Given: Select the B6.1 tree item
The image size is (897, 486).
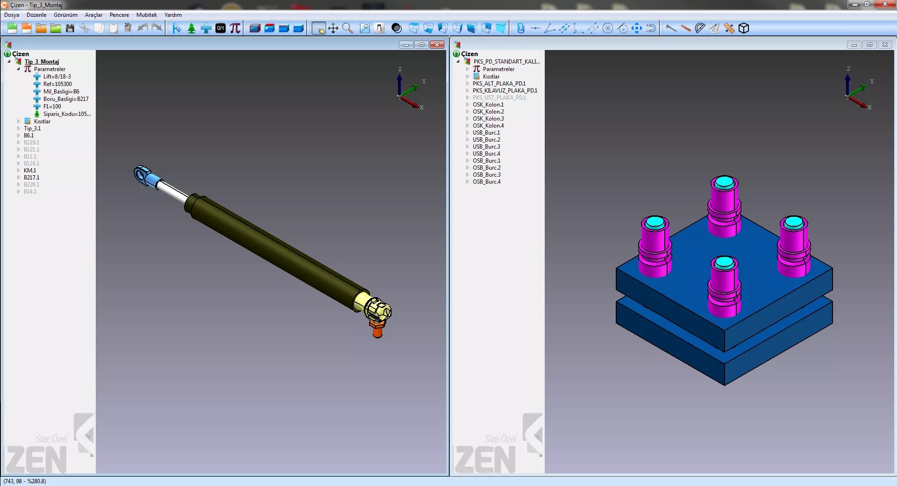Looking at the screenshot, I should click(x=28, y=136).
